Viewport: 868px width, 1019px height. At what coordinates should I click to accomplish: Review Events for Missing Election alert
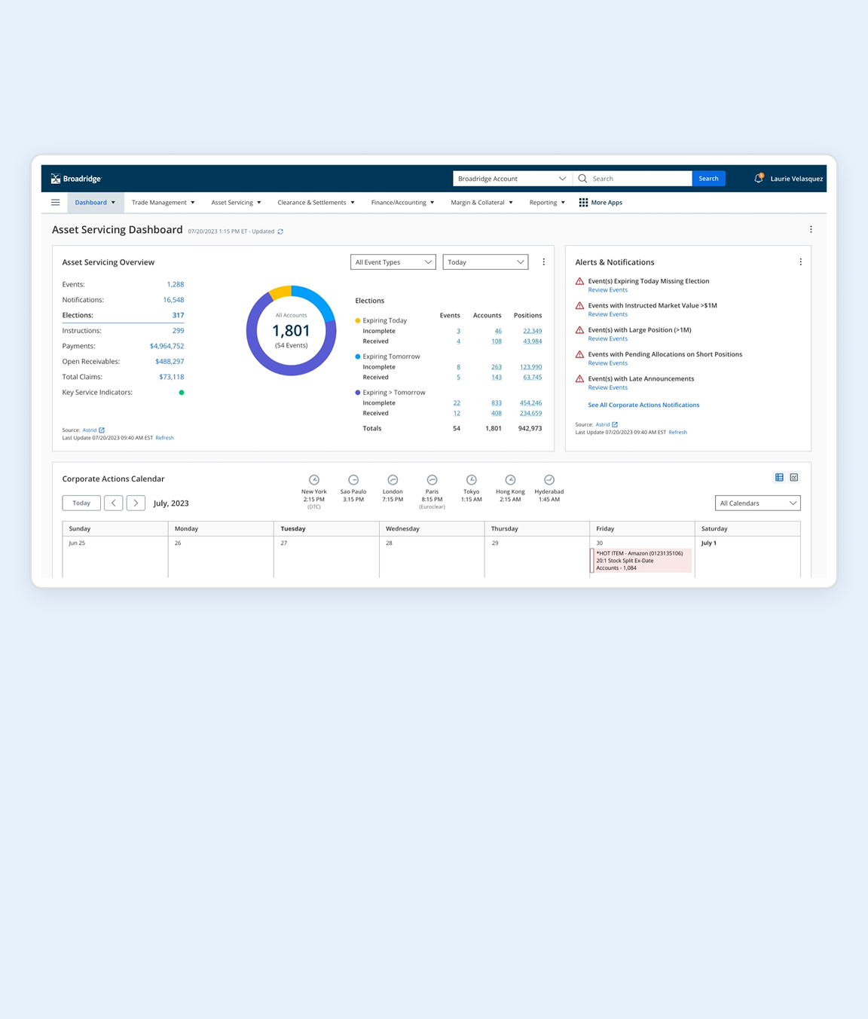click(607, 290)
